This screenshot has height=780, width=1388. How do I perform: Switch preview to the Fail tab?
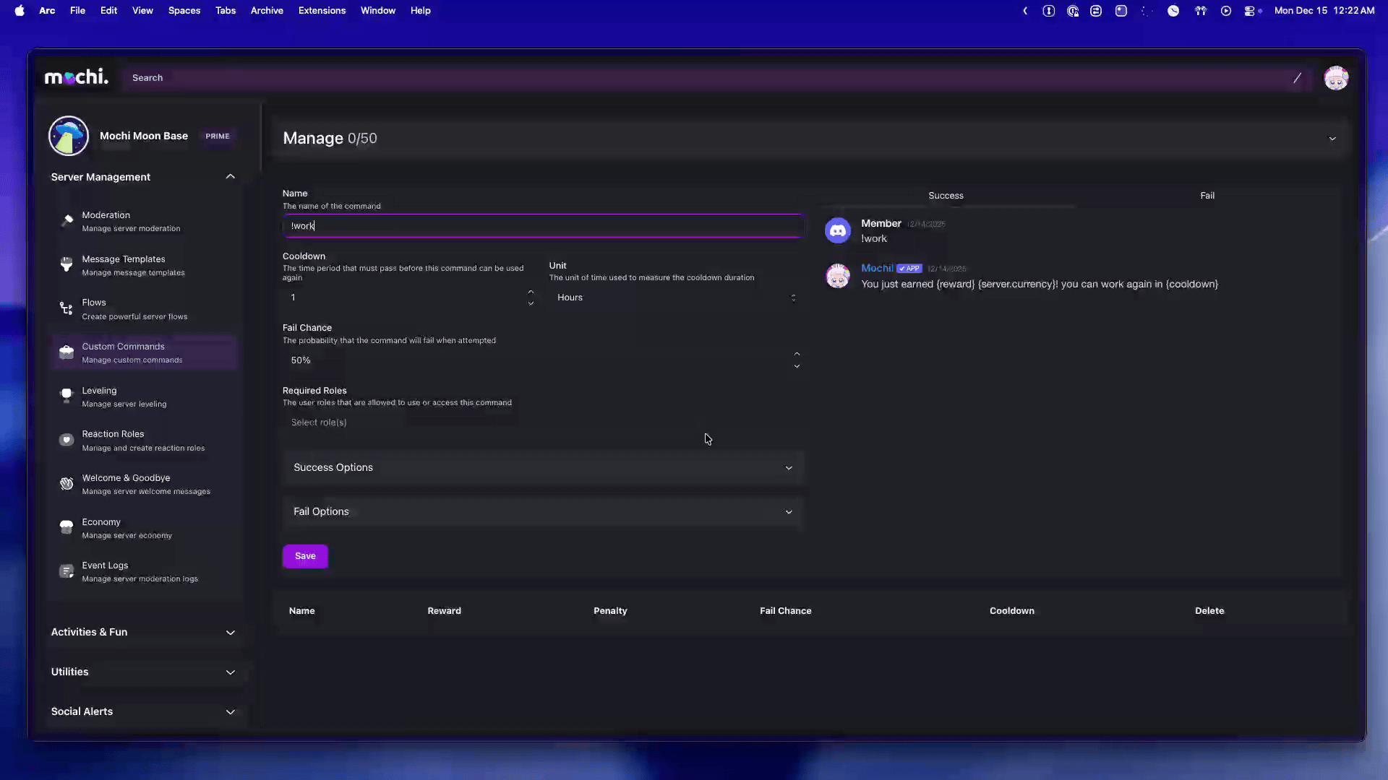tap(1207, 196)
